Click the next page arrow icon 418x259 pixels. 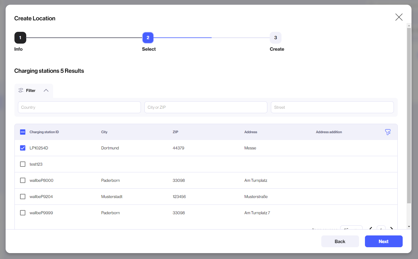tap(392, 229)
